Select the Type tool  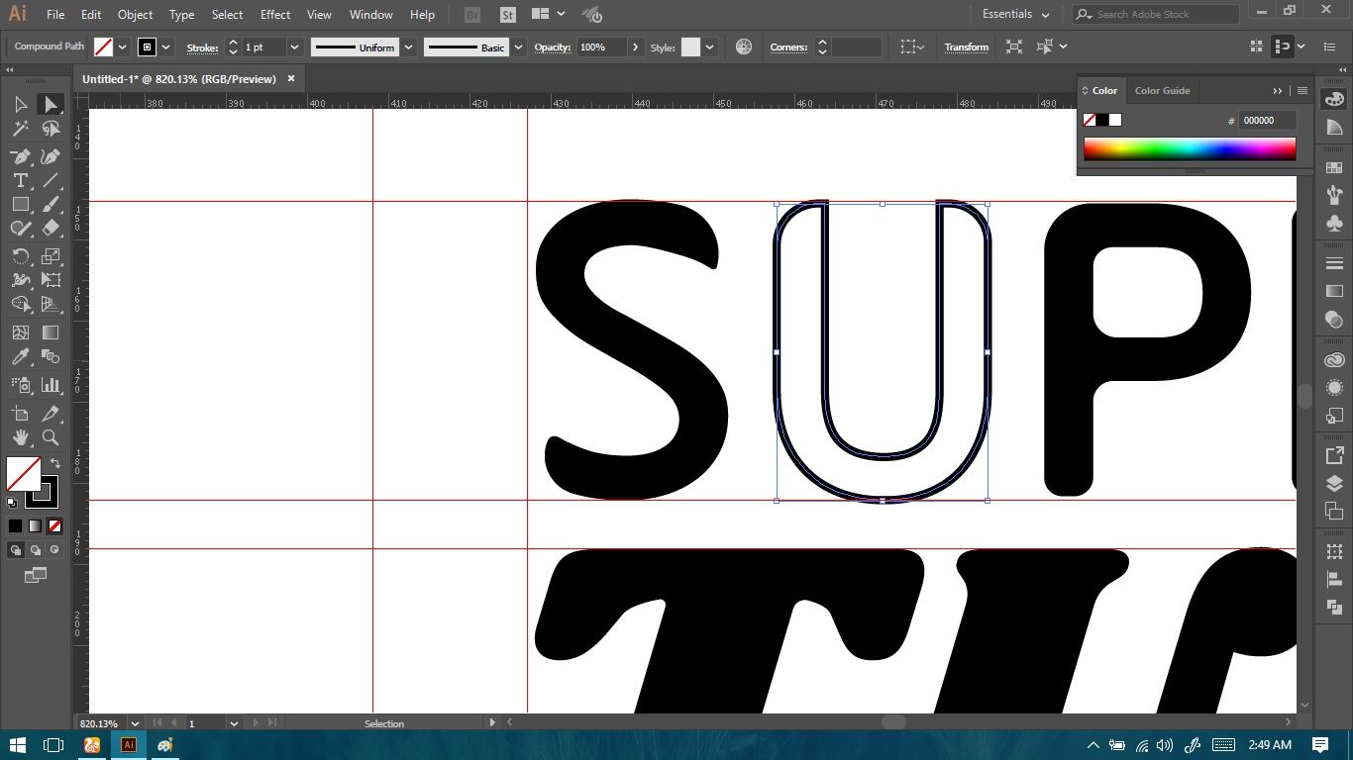[20, 180]
